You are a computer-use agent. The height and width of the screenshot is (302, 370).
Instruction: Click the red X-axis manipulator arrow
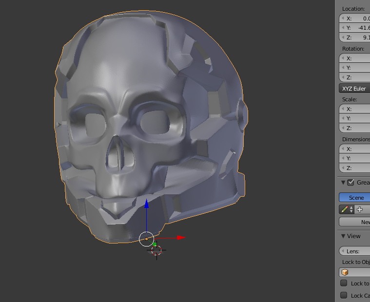[181, 237]
